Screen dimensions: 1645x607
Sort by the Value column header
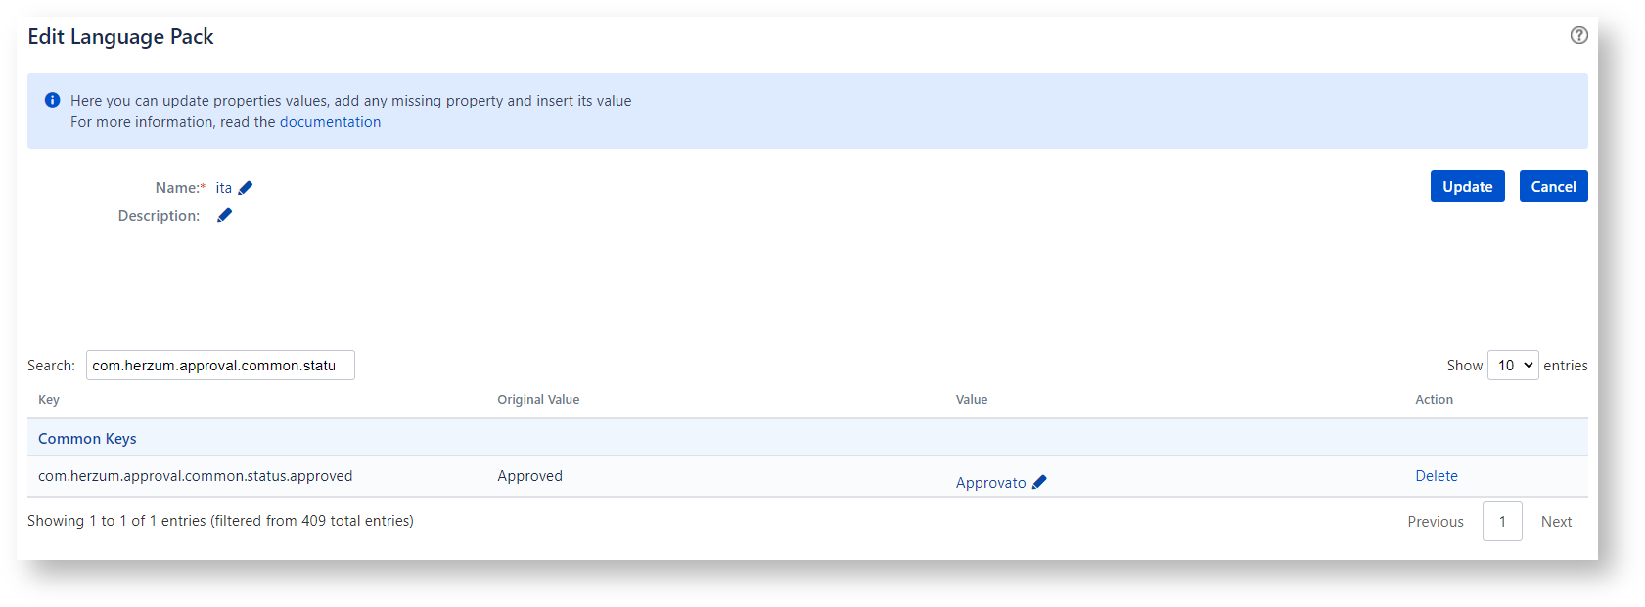pyautogui.click(x=971, y=400)
